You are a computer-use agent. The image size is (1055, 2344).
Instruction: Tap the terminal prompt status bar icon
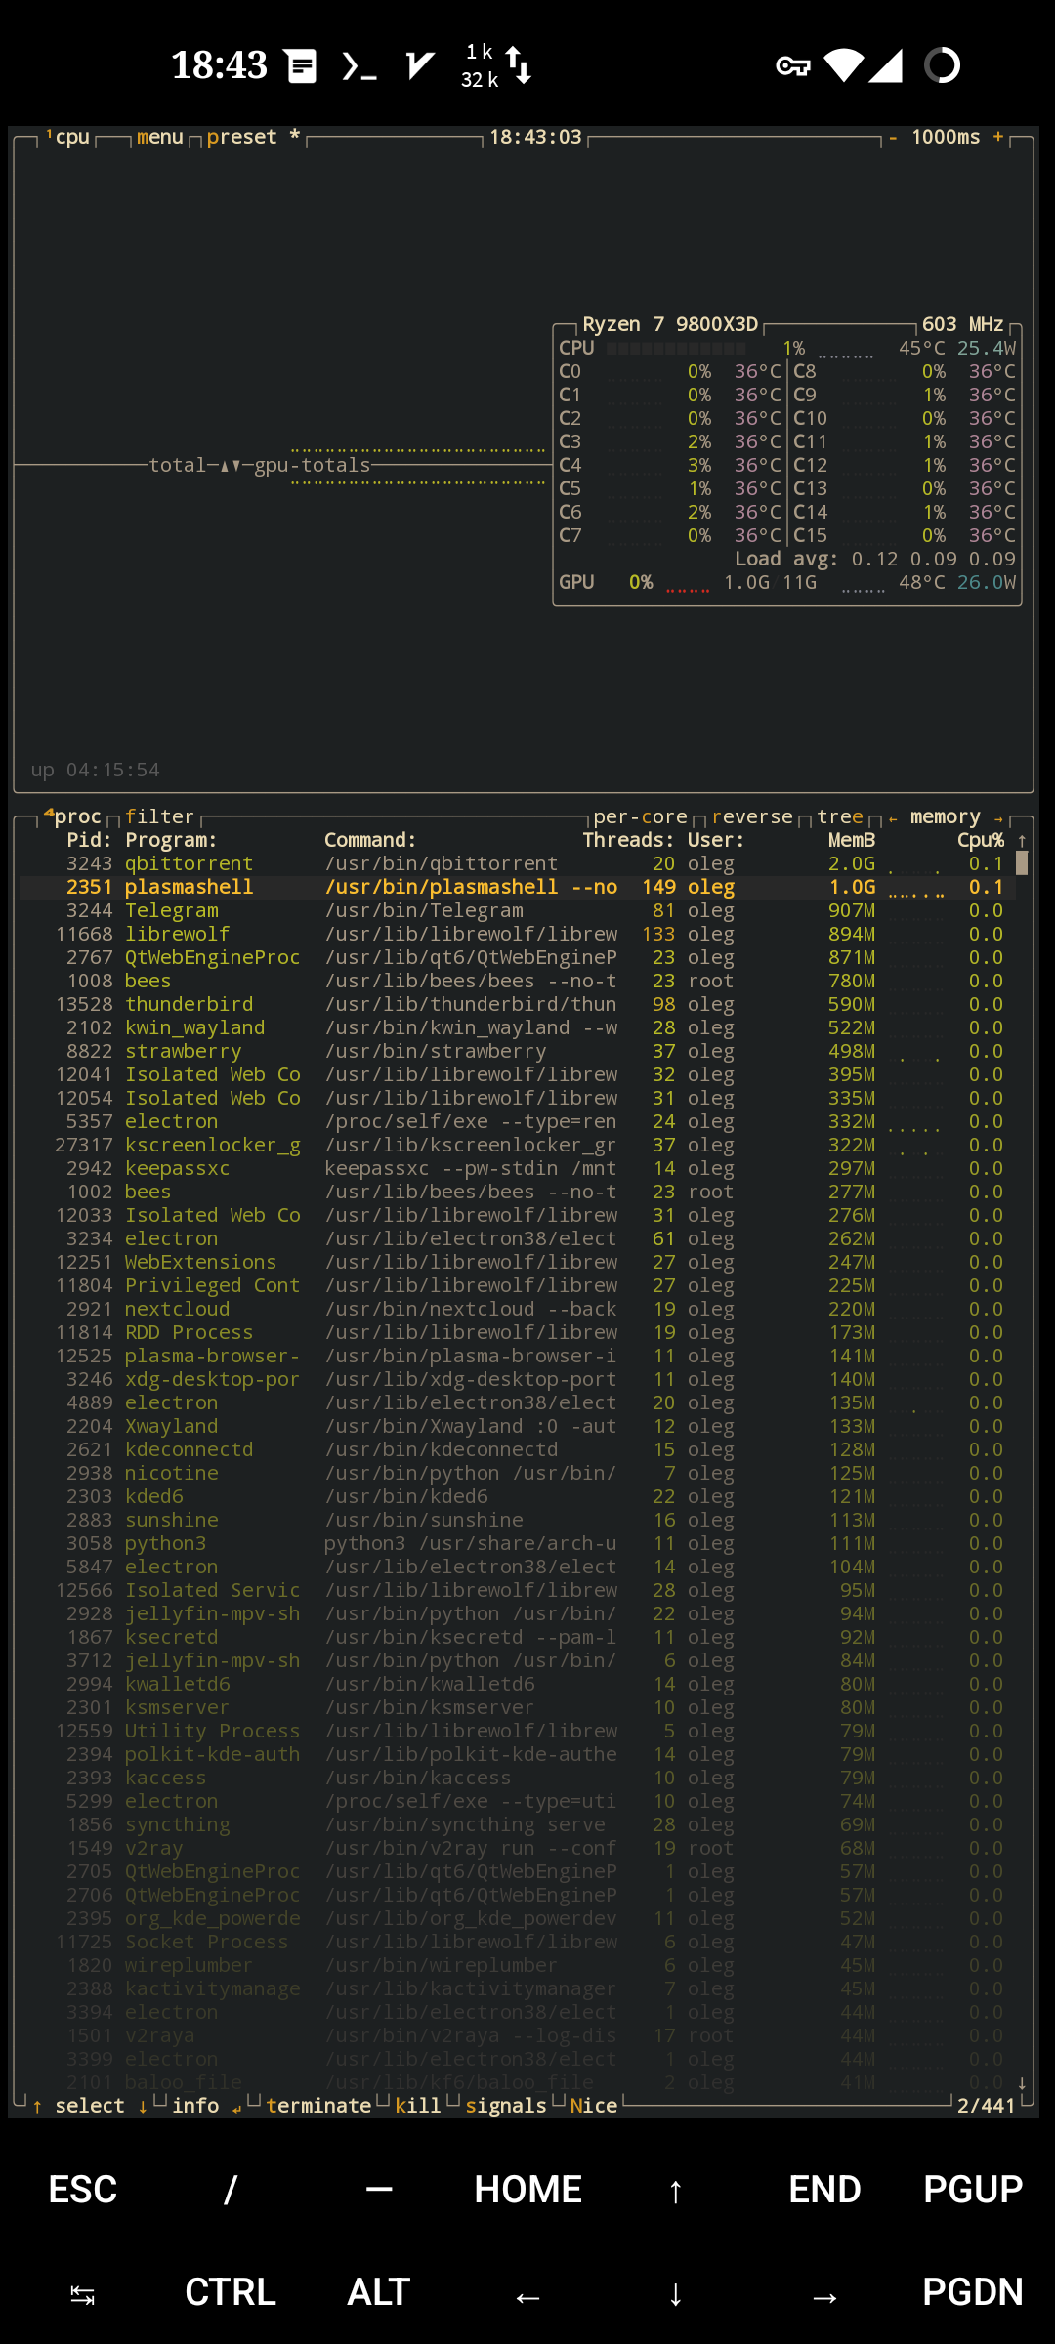click(x=359, y=66)
